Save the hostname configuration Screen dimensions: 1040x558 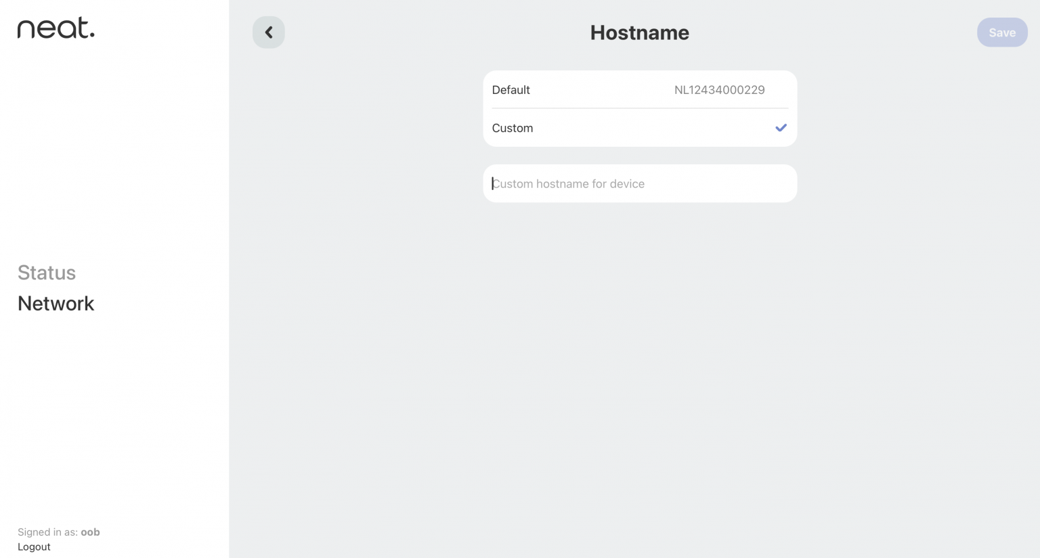[x=1002, y=32]
